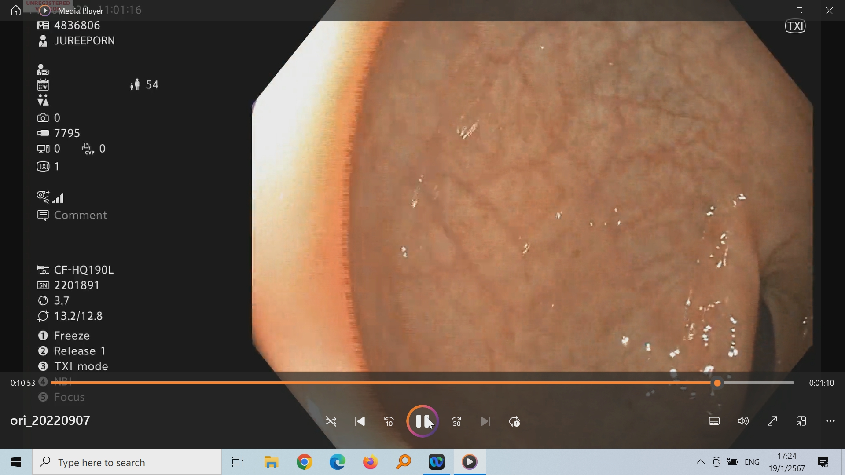Open Windows Start menu
This screenshot has height=475, width=845.
(x=16, y=462)
